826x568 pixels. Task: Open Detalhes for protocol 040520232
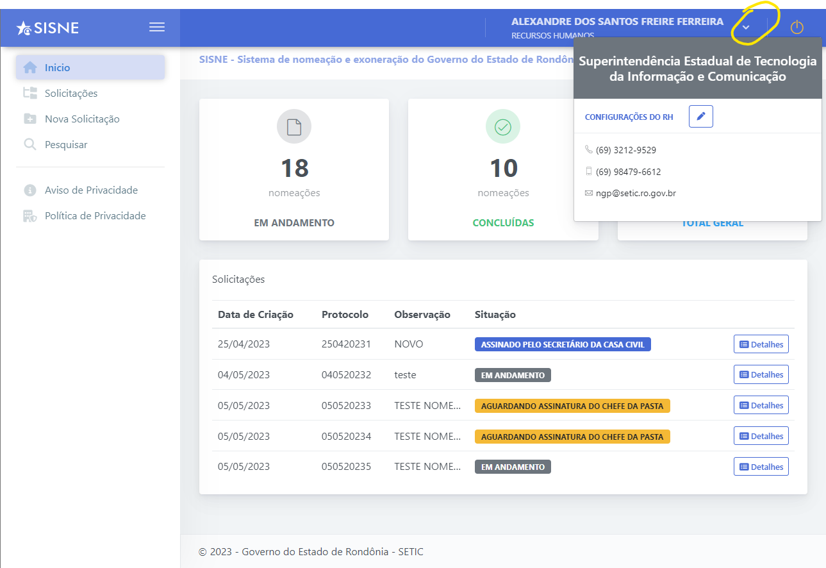[761, 374]
